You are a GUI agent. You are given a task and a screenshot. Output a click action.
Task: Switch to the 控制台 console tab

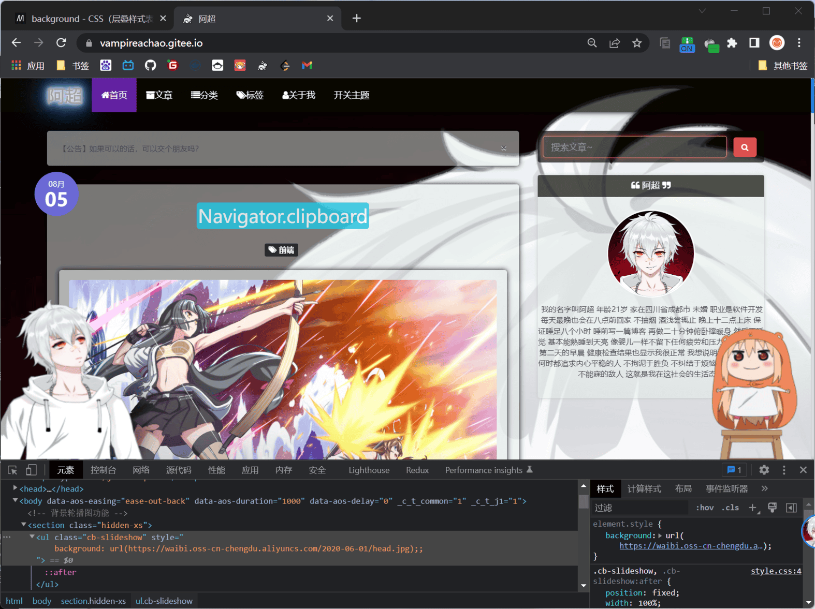click(x=103, y=470)
